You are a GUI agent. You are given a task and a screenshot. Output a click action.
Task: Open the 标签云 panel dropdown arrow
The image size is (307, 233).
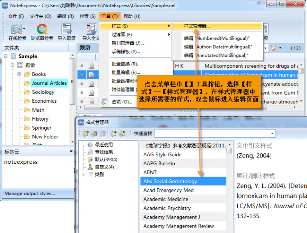71,151
